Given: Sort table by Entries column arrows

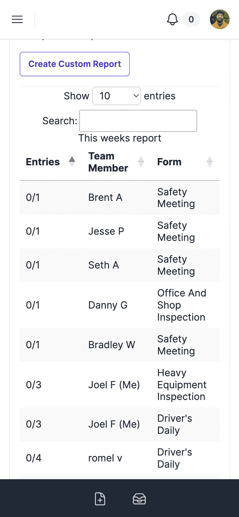Looking at the screenshot, I should tap(72, 162).
